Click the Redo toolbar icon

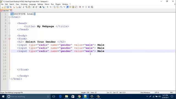coord(36,7)
